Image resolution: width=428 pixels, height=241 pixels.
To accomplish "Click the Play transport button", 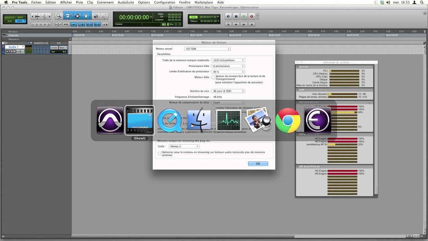I will [244, 16].
